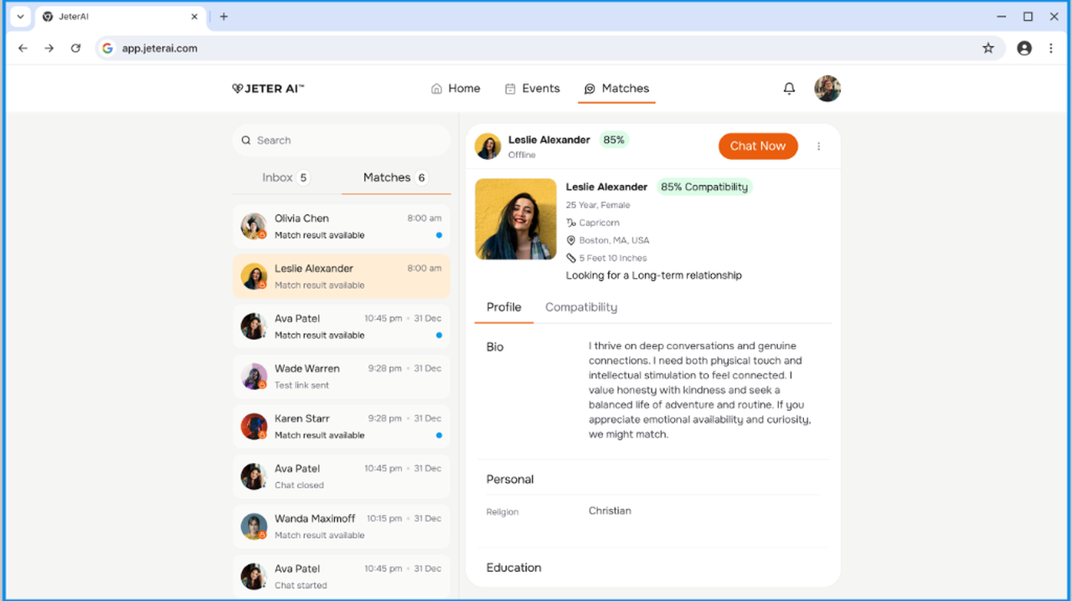Click the Jeter AI logo
1072x601 pixels.
268,89
